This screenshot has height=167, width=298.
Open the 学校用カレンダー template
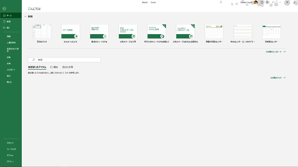click(x=271, y=33)
